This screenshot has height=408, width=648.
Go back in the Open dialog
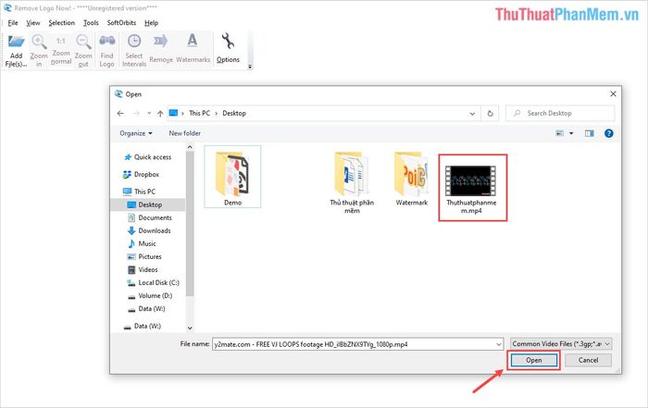tap(120, 113)
